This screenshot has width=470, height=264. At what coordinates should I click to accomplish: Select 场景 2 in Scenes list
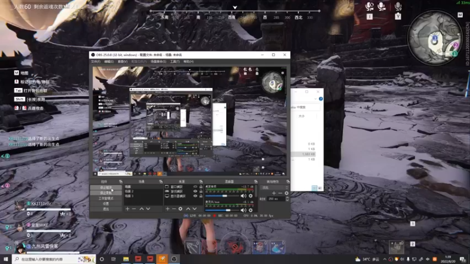[x=143, y=191]
